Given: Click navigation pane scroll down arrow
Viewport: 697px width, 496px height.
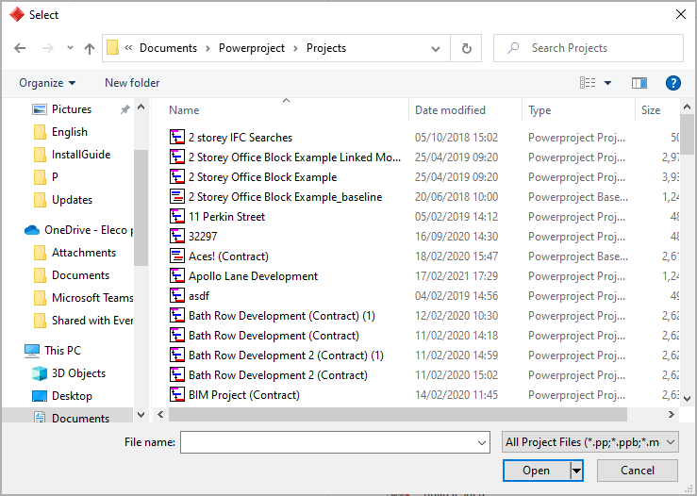Looking at the screenshot, I should [141, 414].
